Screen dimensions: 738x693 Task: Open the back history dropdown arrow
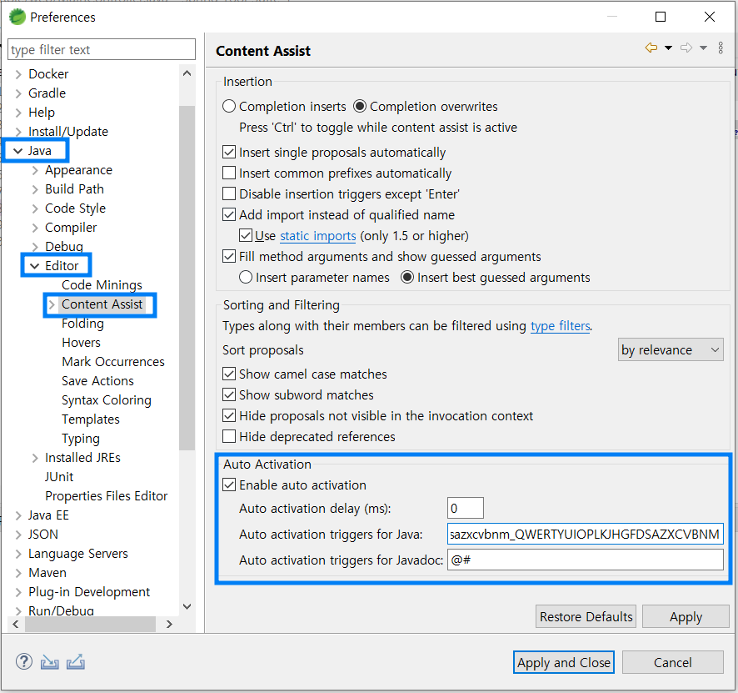tap(668, 48)
